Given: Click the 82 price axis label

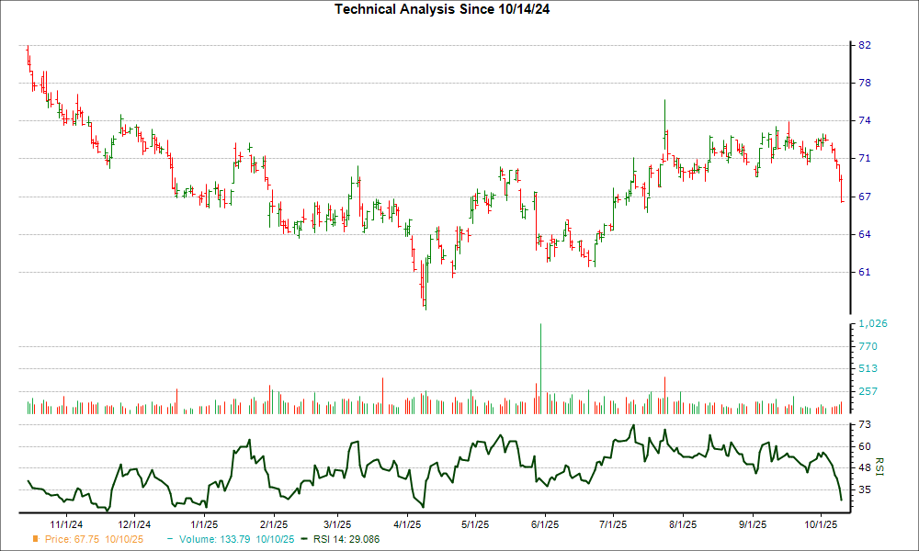Looking at the screenshot, I should (865, 45).
